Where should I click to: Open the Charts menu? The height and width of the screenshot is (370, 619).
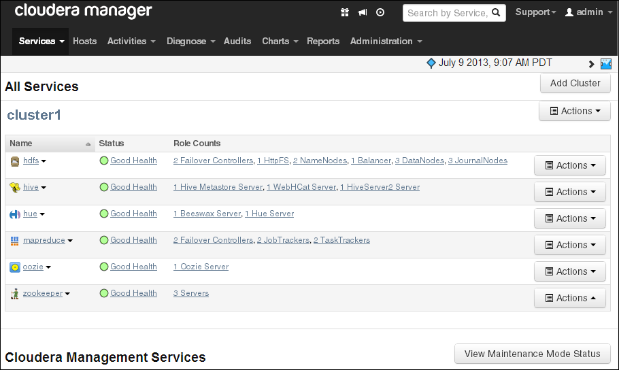[x=280, y=41]
